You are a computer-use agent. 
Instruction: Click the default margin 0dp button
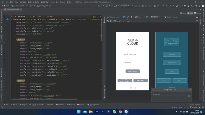[x=115, y=21]
